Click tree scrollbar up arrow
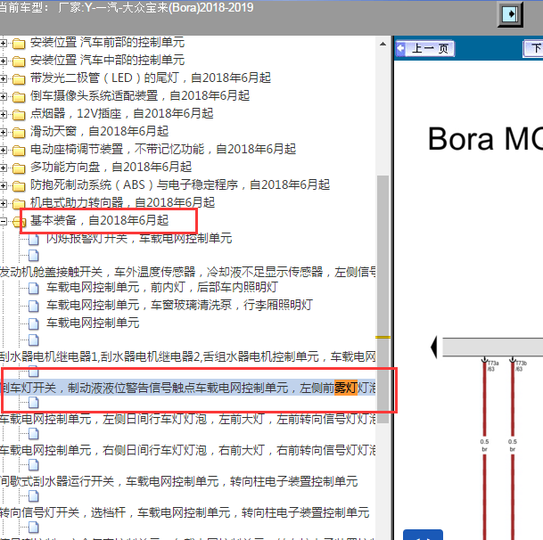The width and height of the screenshot is (543, 540). coord(383,44)
